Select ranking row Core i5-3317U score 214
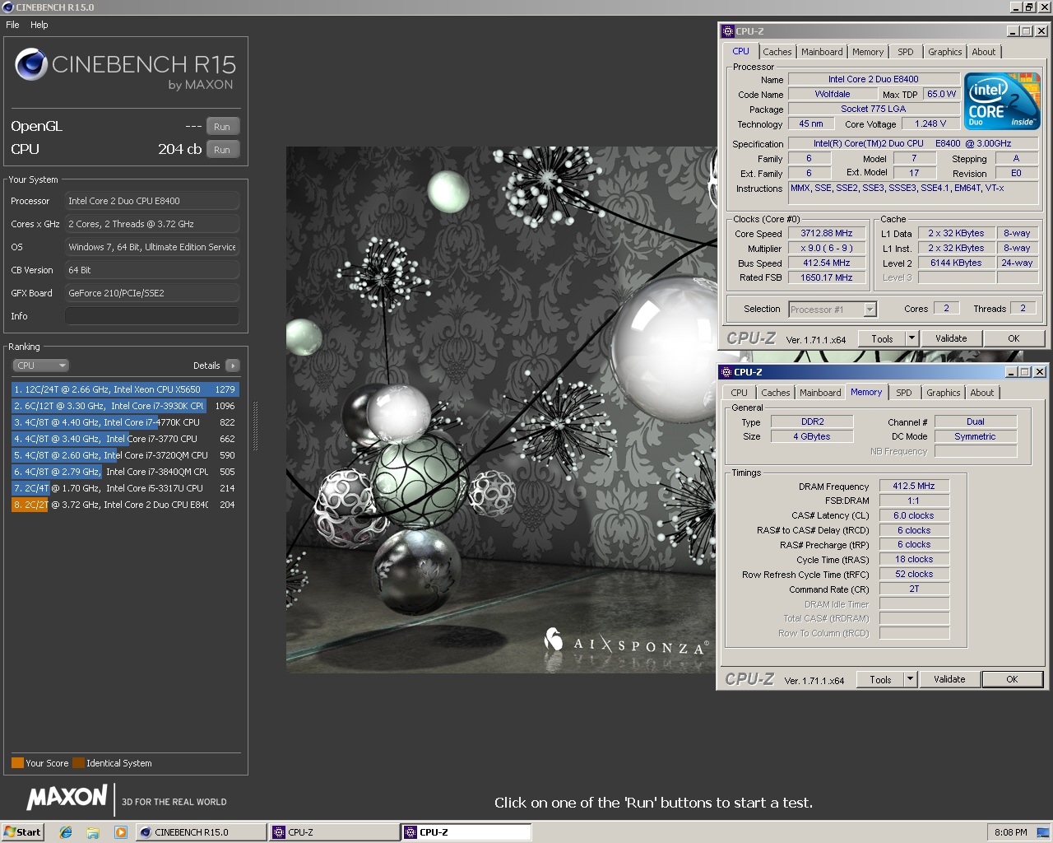Image resolution: width=1053 pixels, height=843 pixels. pyautogui.click(x=125, y=488)
